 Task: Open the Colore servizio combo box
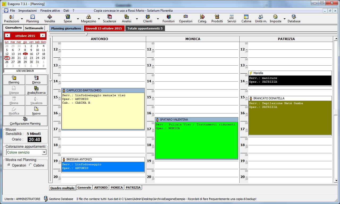tap(26, 152)
